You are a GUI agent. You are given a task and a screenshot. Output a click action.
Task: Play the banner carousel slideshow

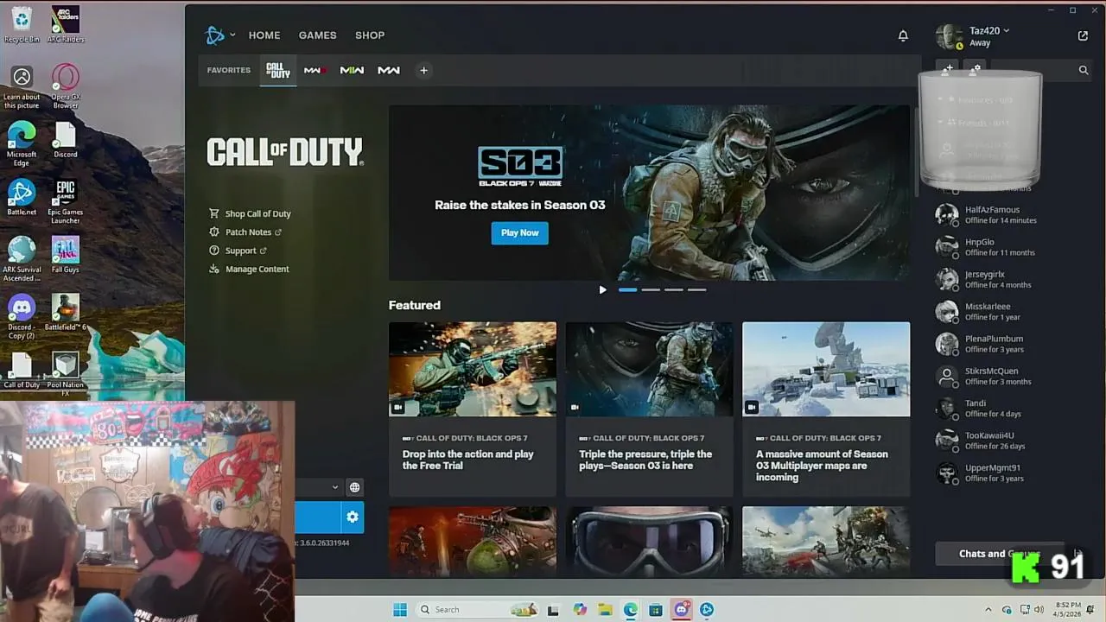click(x=603, y=289)
